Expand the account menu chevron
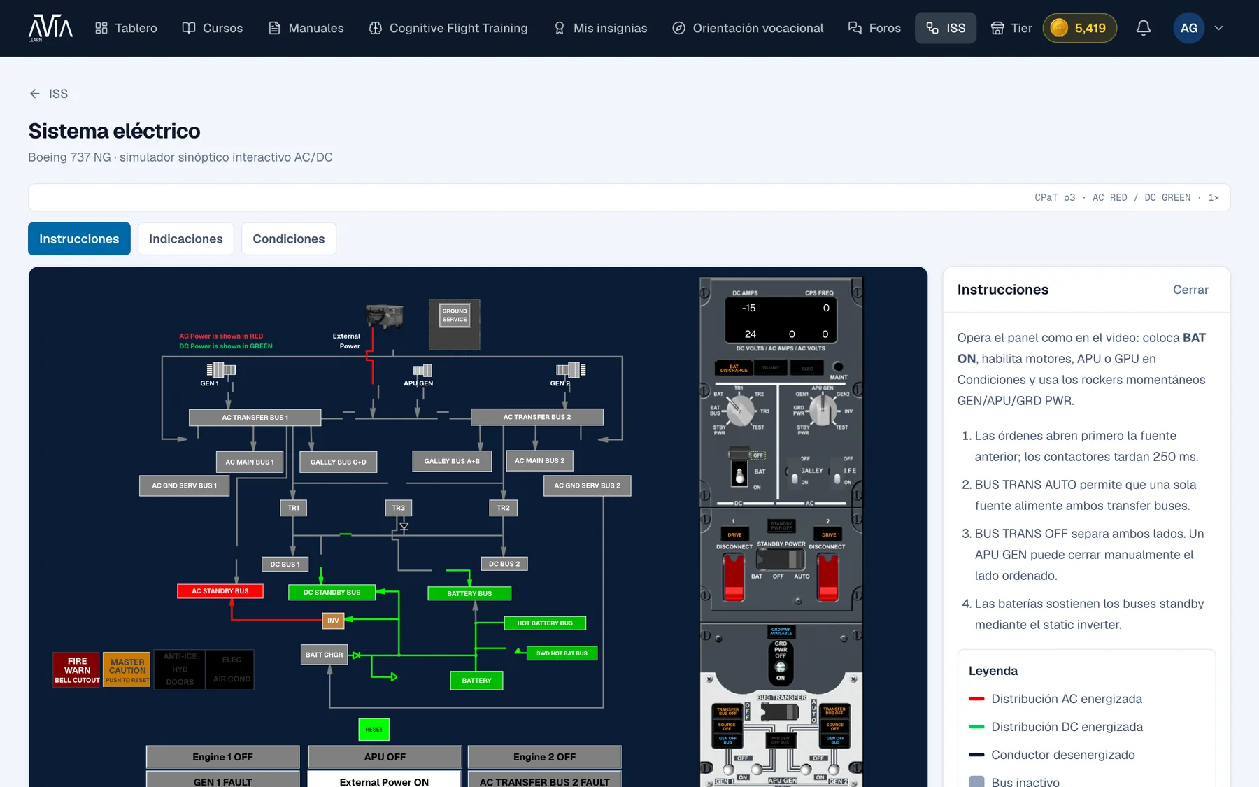The image size is (1259, 787). click(1219, 28)
